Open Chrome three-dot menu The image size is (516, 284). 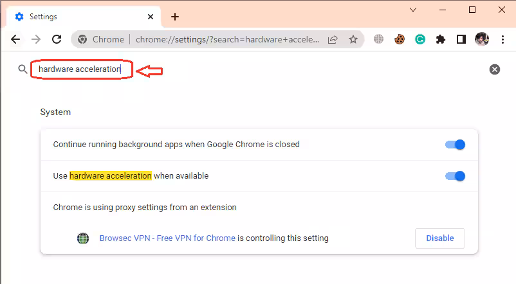(502, 39)
